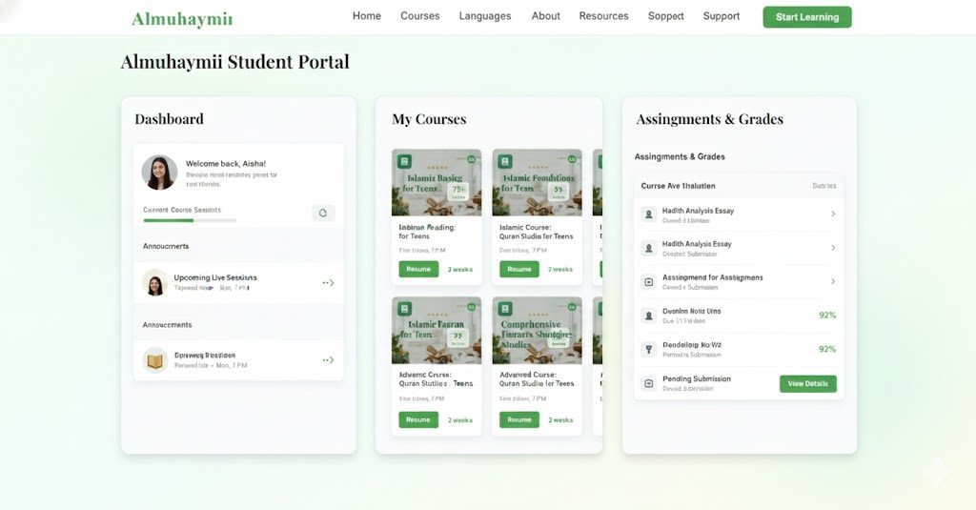Viewport: 976px width, 510px height.
Task: Open the Resources nav item
Action: coord(603,16)
